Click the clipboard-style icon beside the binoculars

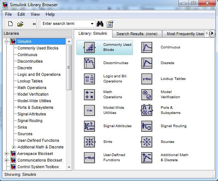pos(110,24)
